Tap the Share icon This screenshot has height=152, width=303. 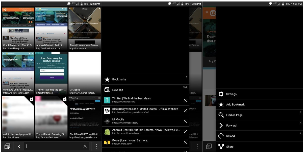click(221, 146)
